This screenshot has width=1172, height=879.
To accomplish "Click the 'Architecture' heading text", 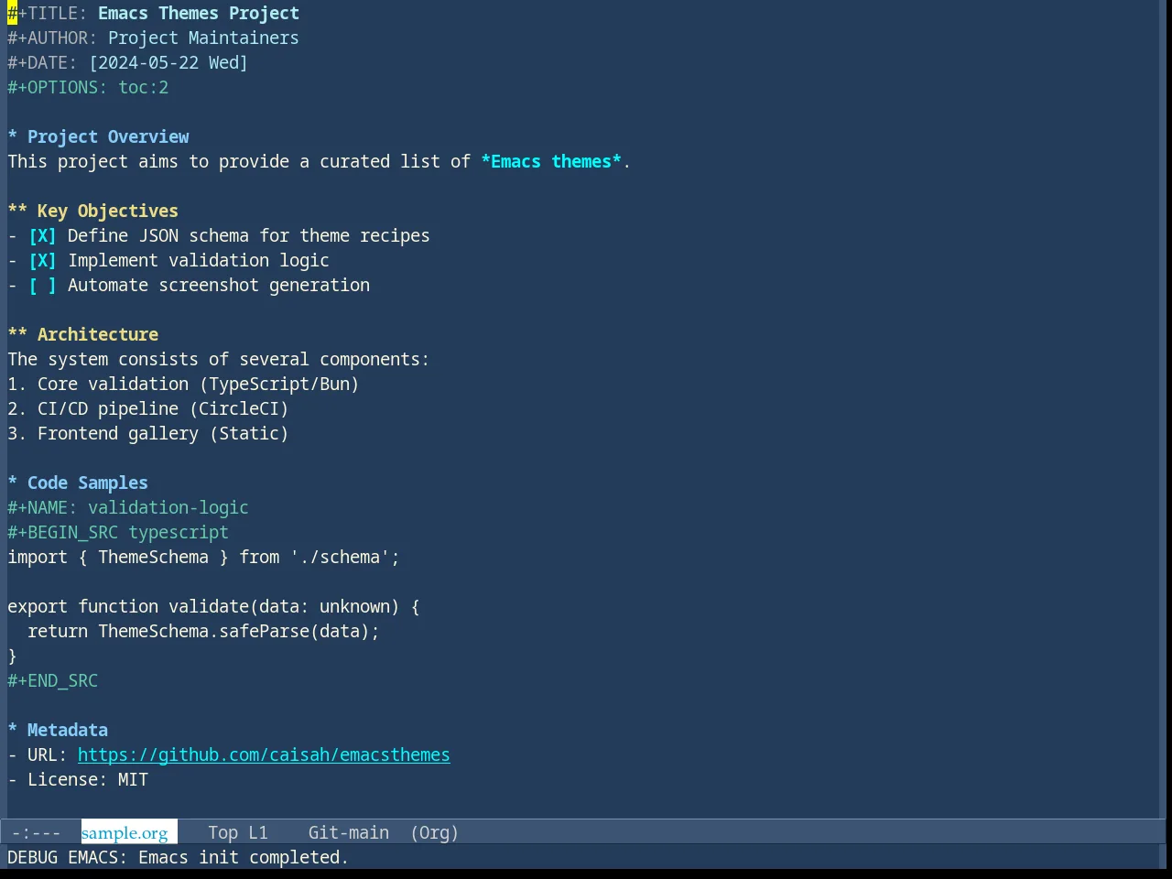I will [98, 335].
